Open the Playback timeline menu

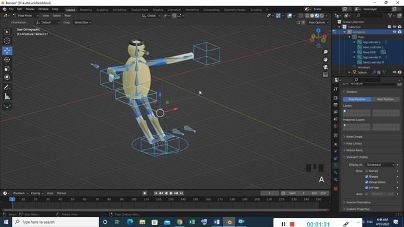tap(21, 194)
